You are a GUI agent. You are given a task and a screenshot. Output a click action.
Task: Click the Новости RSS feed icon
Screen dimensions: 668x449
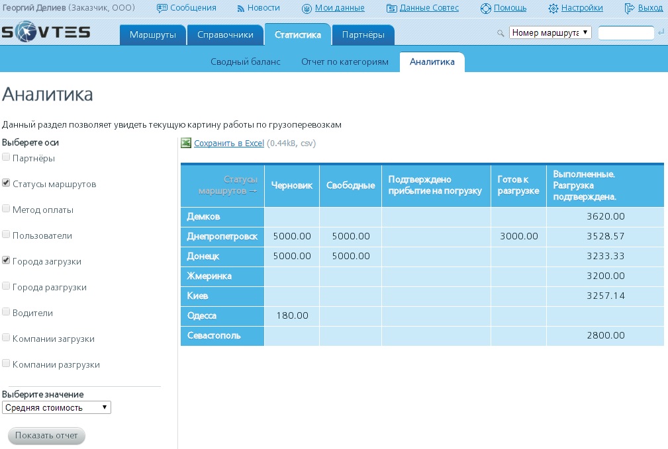coord(241,9)
